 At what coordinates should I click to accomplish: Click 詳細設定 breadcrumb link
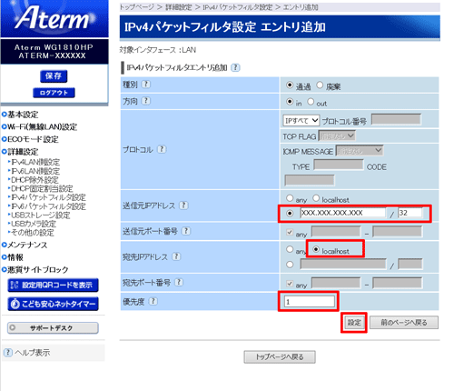click(179, 7)
